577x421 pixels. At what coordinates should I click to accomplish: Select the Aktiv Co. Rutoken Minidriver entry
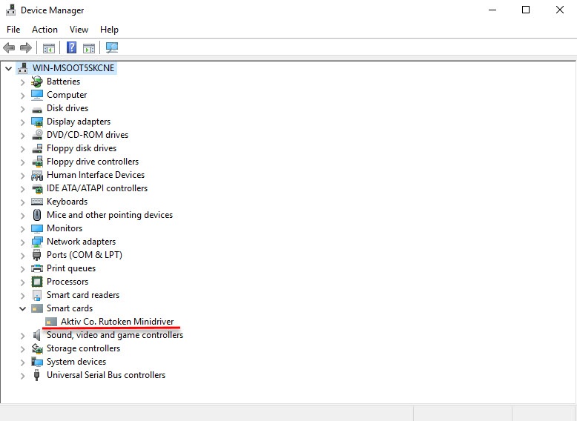(x=117, y=322)
